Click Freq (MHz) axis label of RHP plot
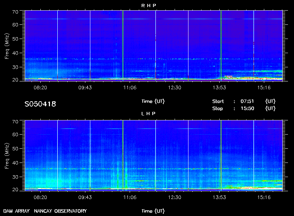The width and height of the screenshot is (294, 216). 7,46
